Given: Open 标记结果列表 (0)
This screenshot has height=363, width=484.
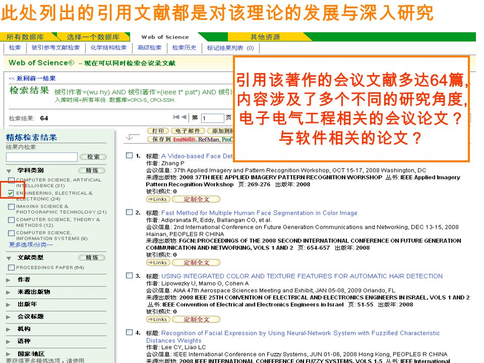Looking at the screenshot, I should (x=230, y=48).
